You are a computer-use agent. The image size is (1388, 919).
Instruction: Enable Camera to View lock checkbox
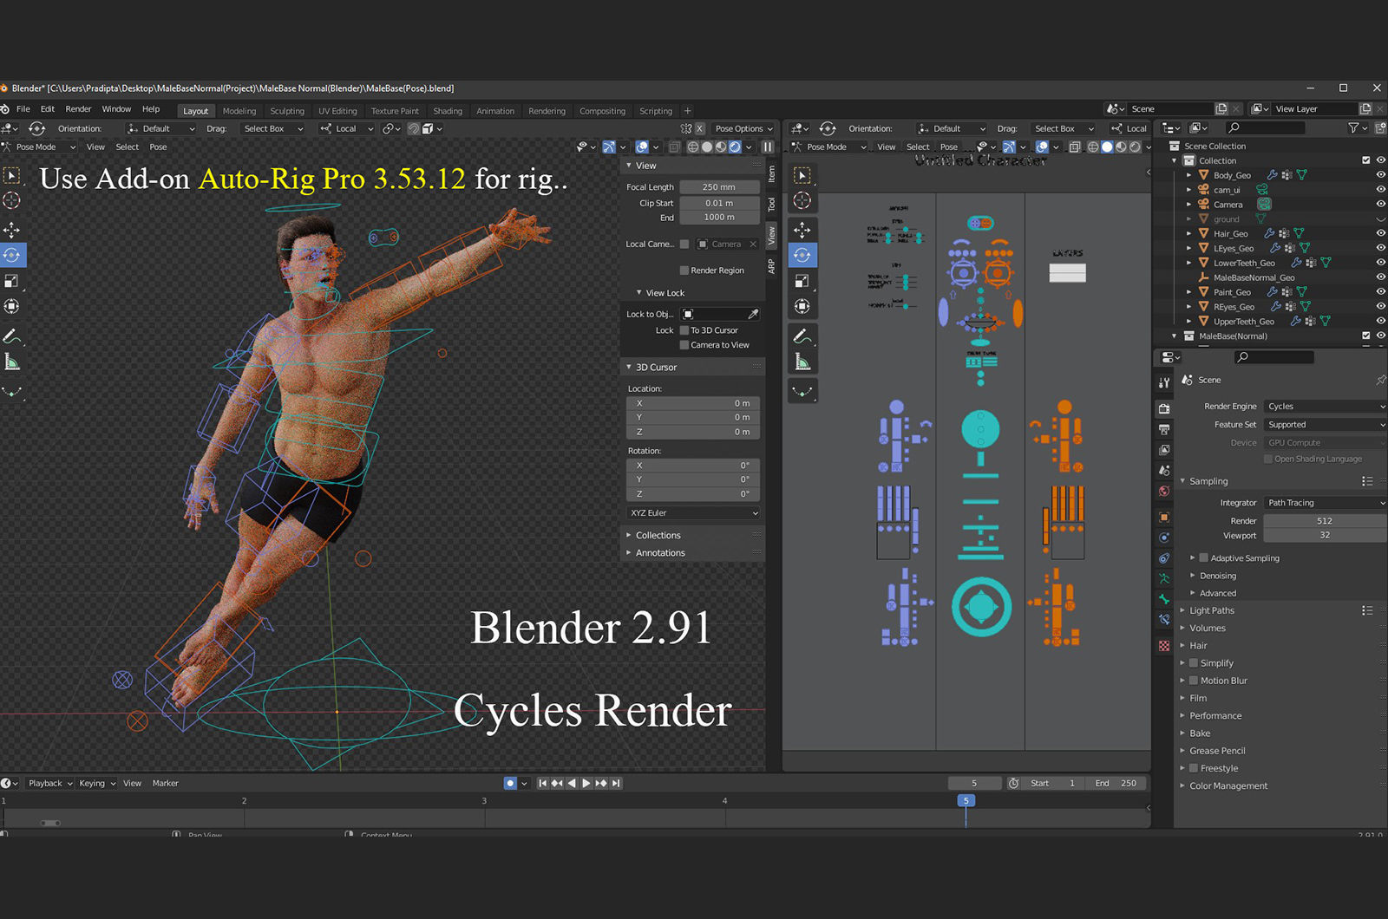[684, 345]
